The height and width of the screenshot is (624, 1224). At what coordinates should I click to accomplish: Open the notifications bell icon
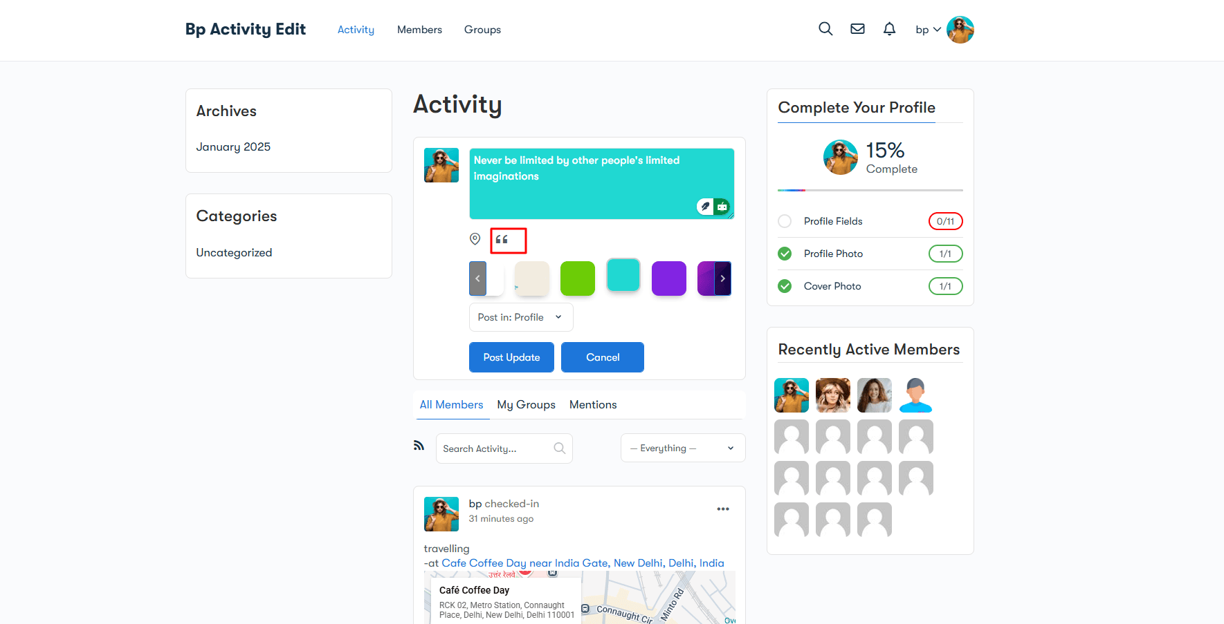pyautogui.click(x=889, y=29)
